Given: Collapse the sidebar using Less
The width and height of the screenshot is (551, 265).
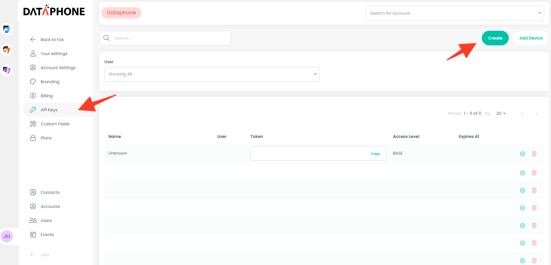Looking at the screenshot, I should 45,255.
